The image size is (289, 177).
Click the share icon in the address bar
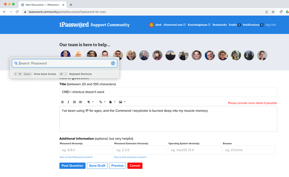[x=266, y=12]
